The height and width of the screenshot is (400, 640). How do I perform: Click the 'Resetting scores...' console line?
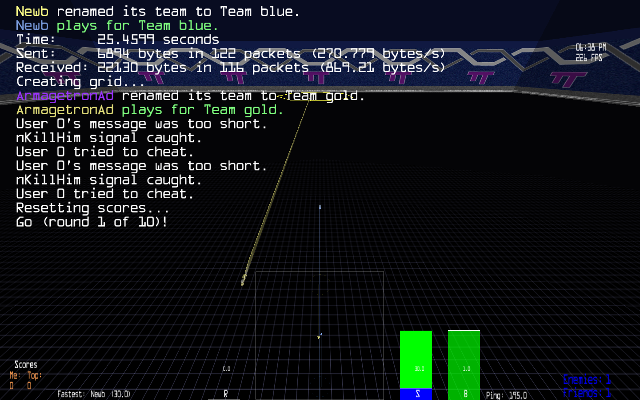pos(92,208)
